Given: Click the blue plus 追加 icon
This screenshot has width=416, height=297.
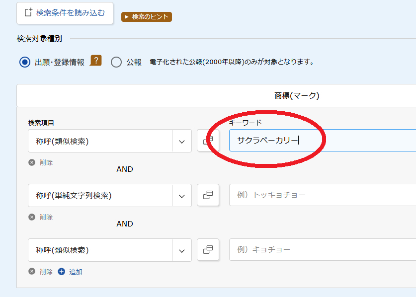Looking at the screenshot, I should coord(61,272).
